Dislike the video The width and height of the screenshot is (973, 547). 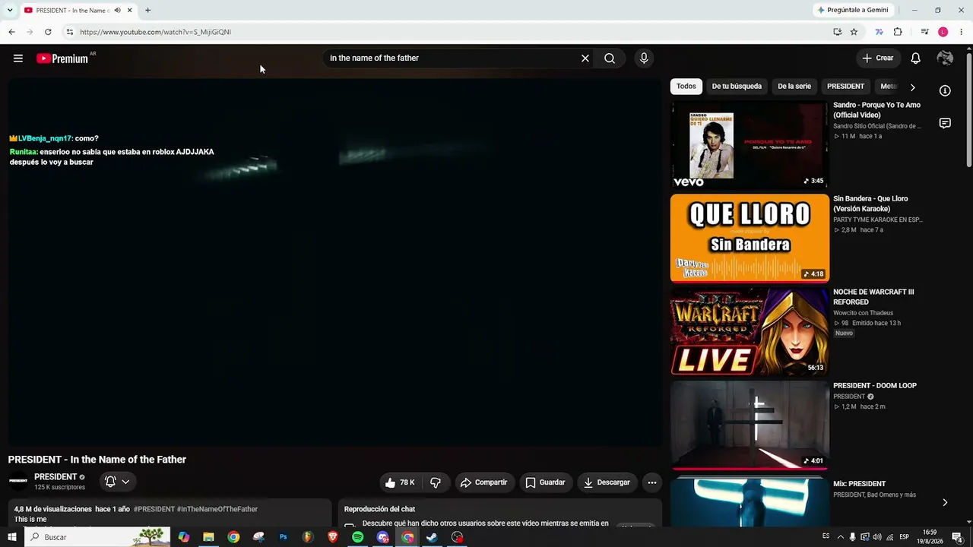pos(436,482)
